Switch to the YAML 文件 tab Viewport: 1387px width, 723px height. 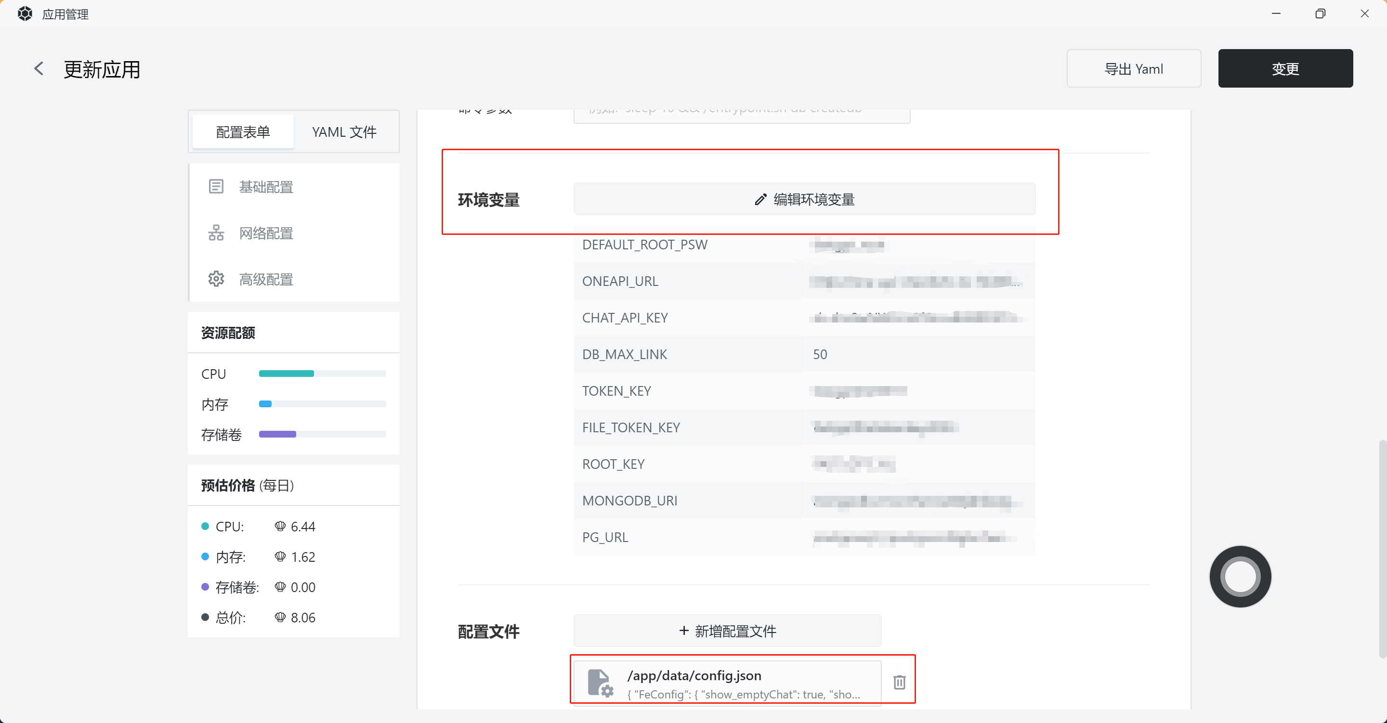(x=344, y=132)
